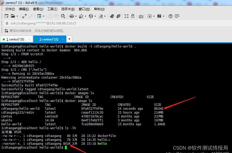Image resolution: width=232 pixels, height=153 pixels.
Task: Click the add-current-session arrow icon
Action: point(6,31)
